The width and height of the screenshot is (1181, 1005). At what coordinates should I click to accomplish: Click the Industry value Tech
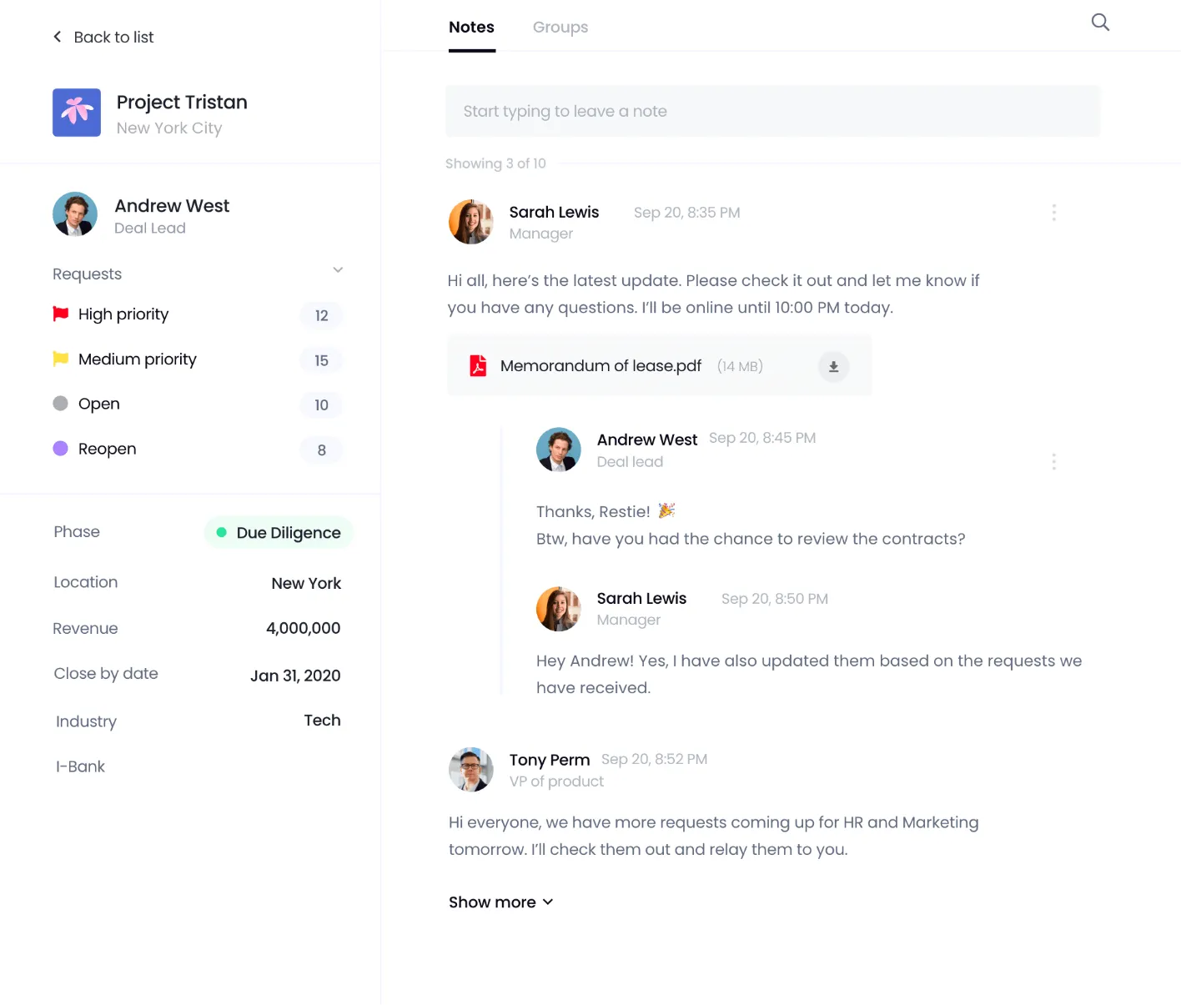tap(322, 720)
